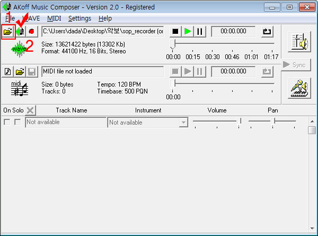Image resolution: width=318 pixels, height=236 pixels.
Task: Open the audio mixer settings icon
Action: (299, 42)
